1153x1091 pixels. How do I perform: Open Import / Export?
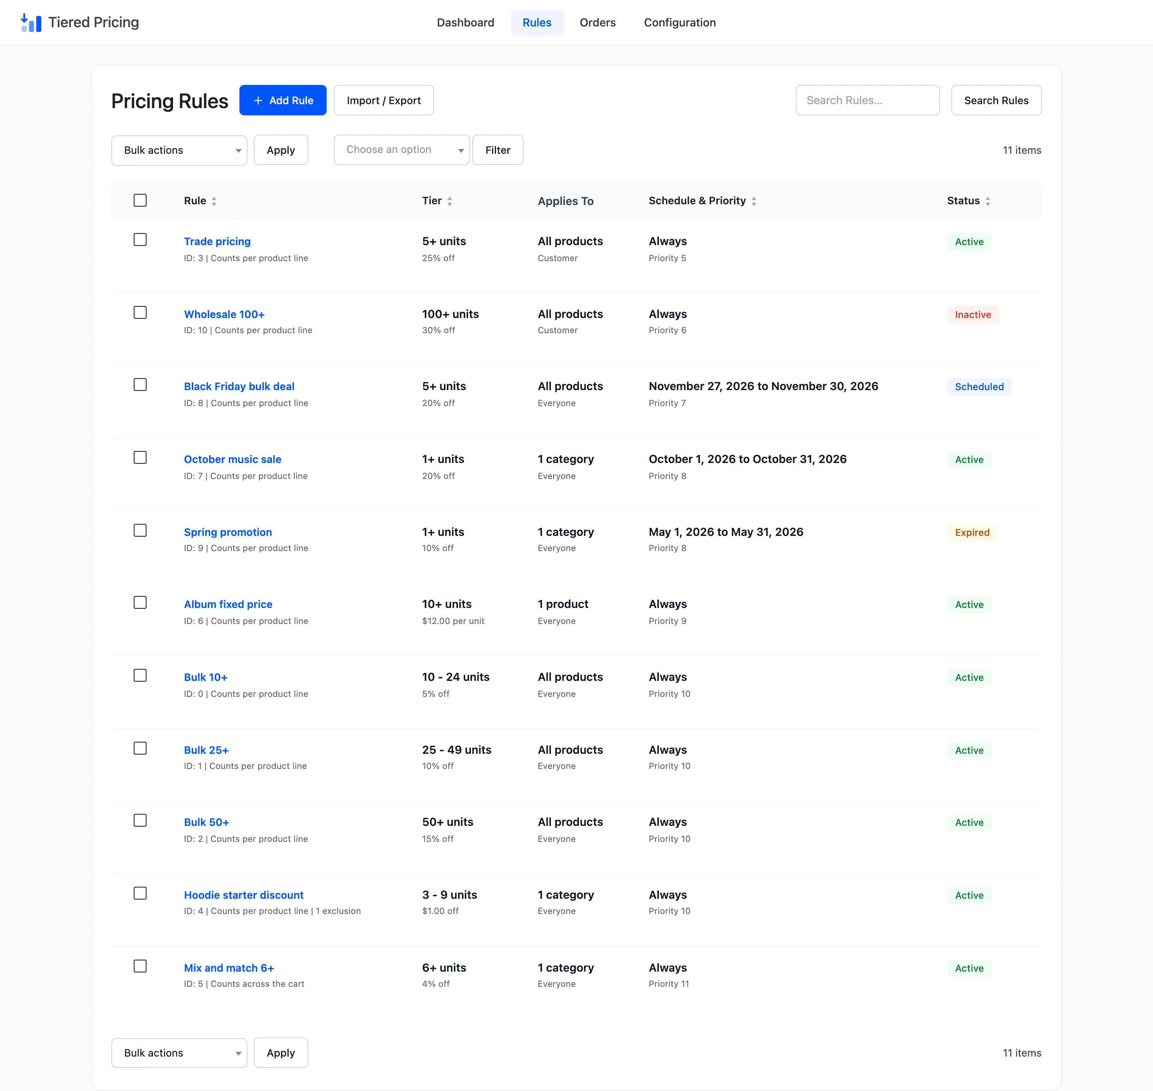(x=384, y=101)
